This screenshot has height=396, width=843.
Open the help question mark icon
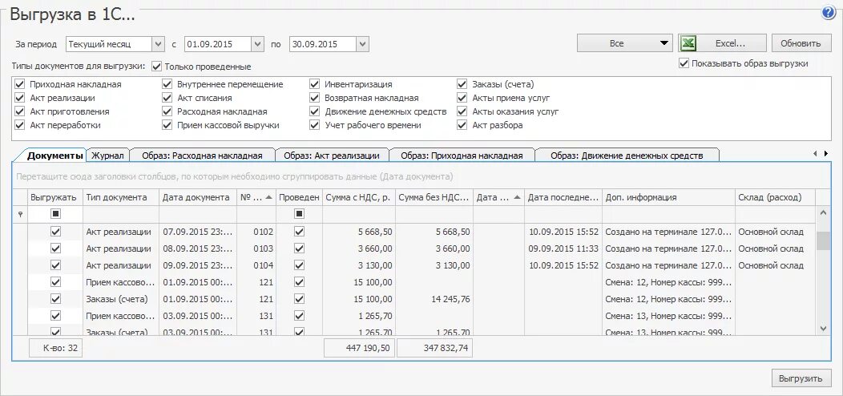pos(828,14)
